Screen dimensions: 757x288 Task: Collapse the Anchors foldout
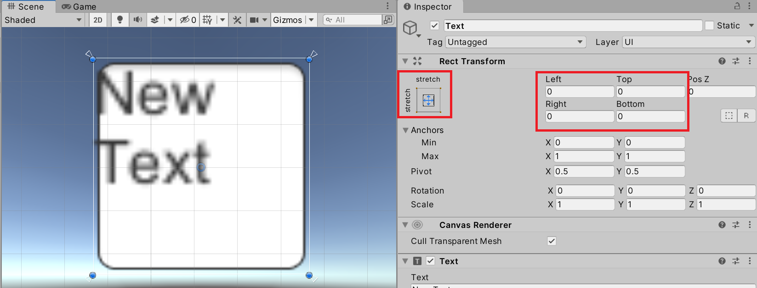[x=406, y=130]
